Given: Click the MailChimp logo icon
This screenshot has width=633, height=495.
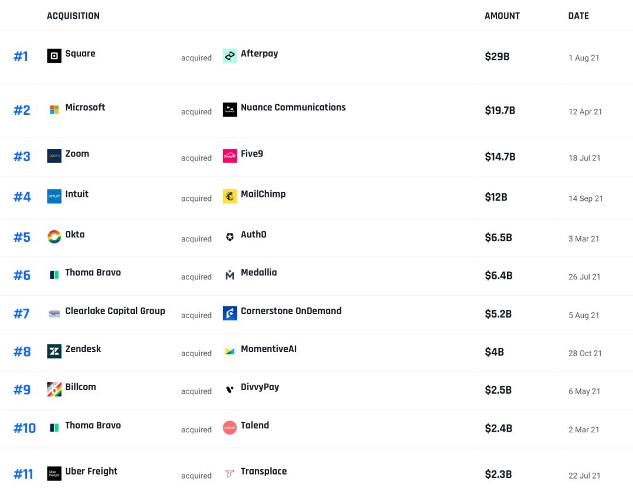Looking at the screenshot, I should [230, 196].
